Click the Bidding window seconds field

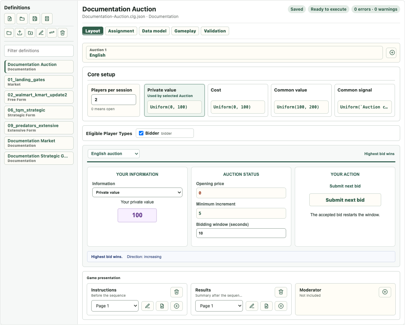(x=241, y=233)
